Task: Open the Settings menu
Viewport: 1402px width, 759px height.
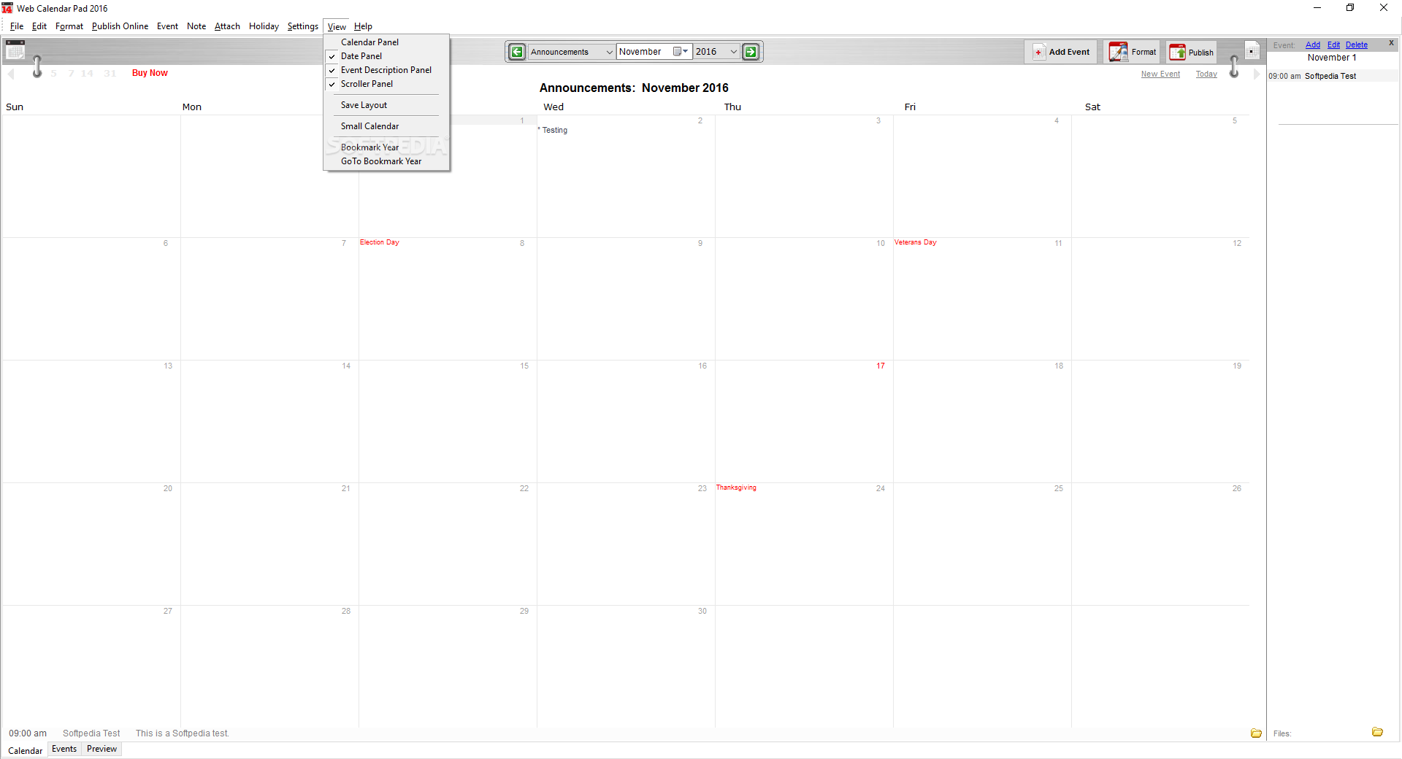Action: 302,26
